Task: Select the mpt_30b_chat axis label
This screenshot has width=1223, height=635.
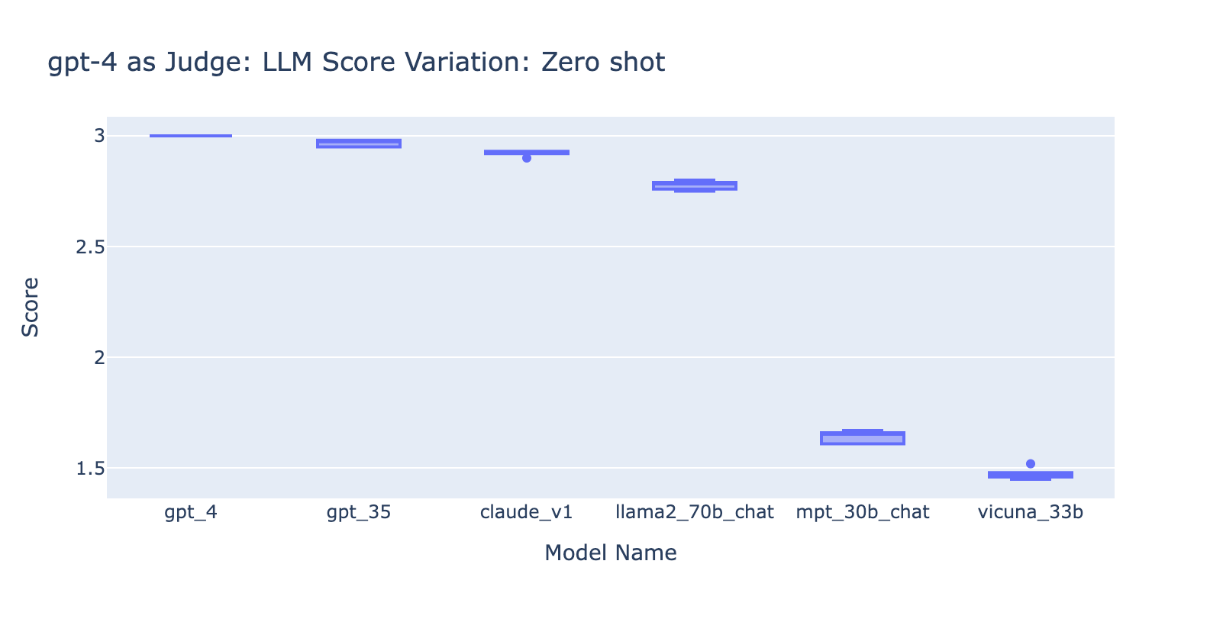Action: [863, 512]
